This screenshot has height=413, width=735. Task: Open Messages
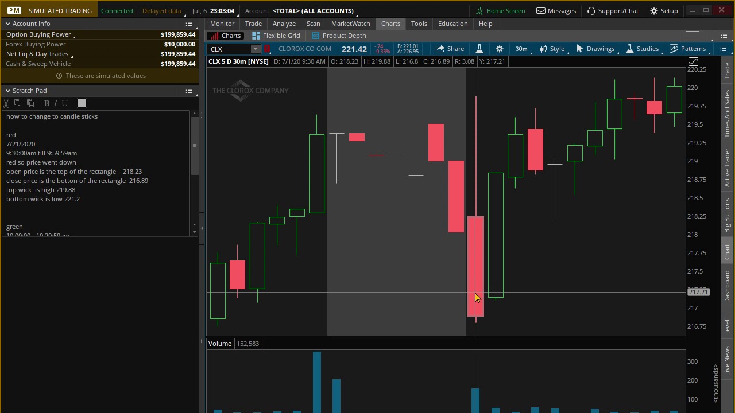556,11
